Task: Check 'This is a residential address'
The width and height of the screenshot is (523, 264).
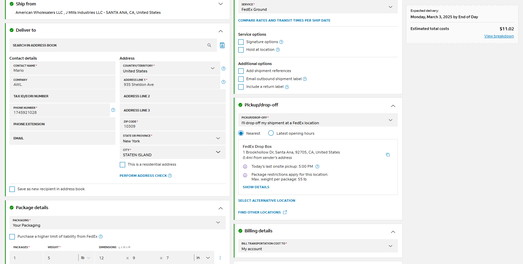Action: (122, 165)
